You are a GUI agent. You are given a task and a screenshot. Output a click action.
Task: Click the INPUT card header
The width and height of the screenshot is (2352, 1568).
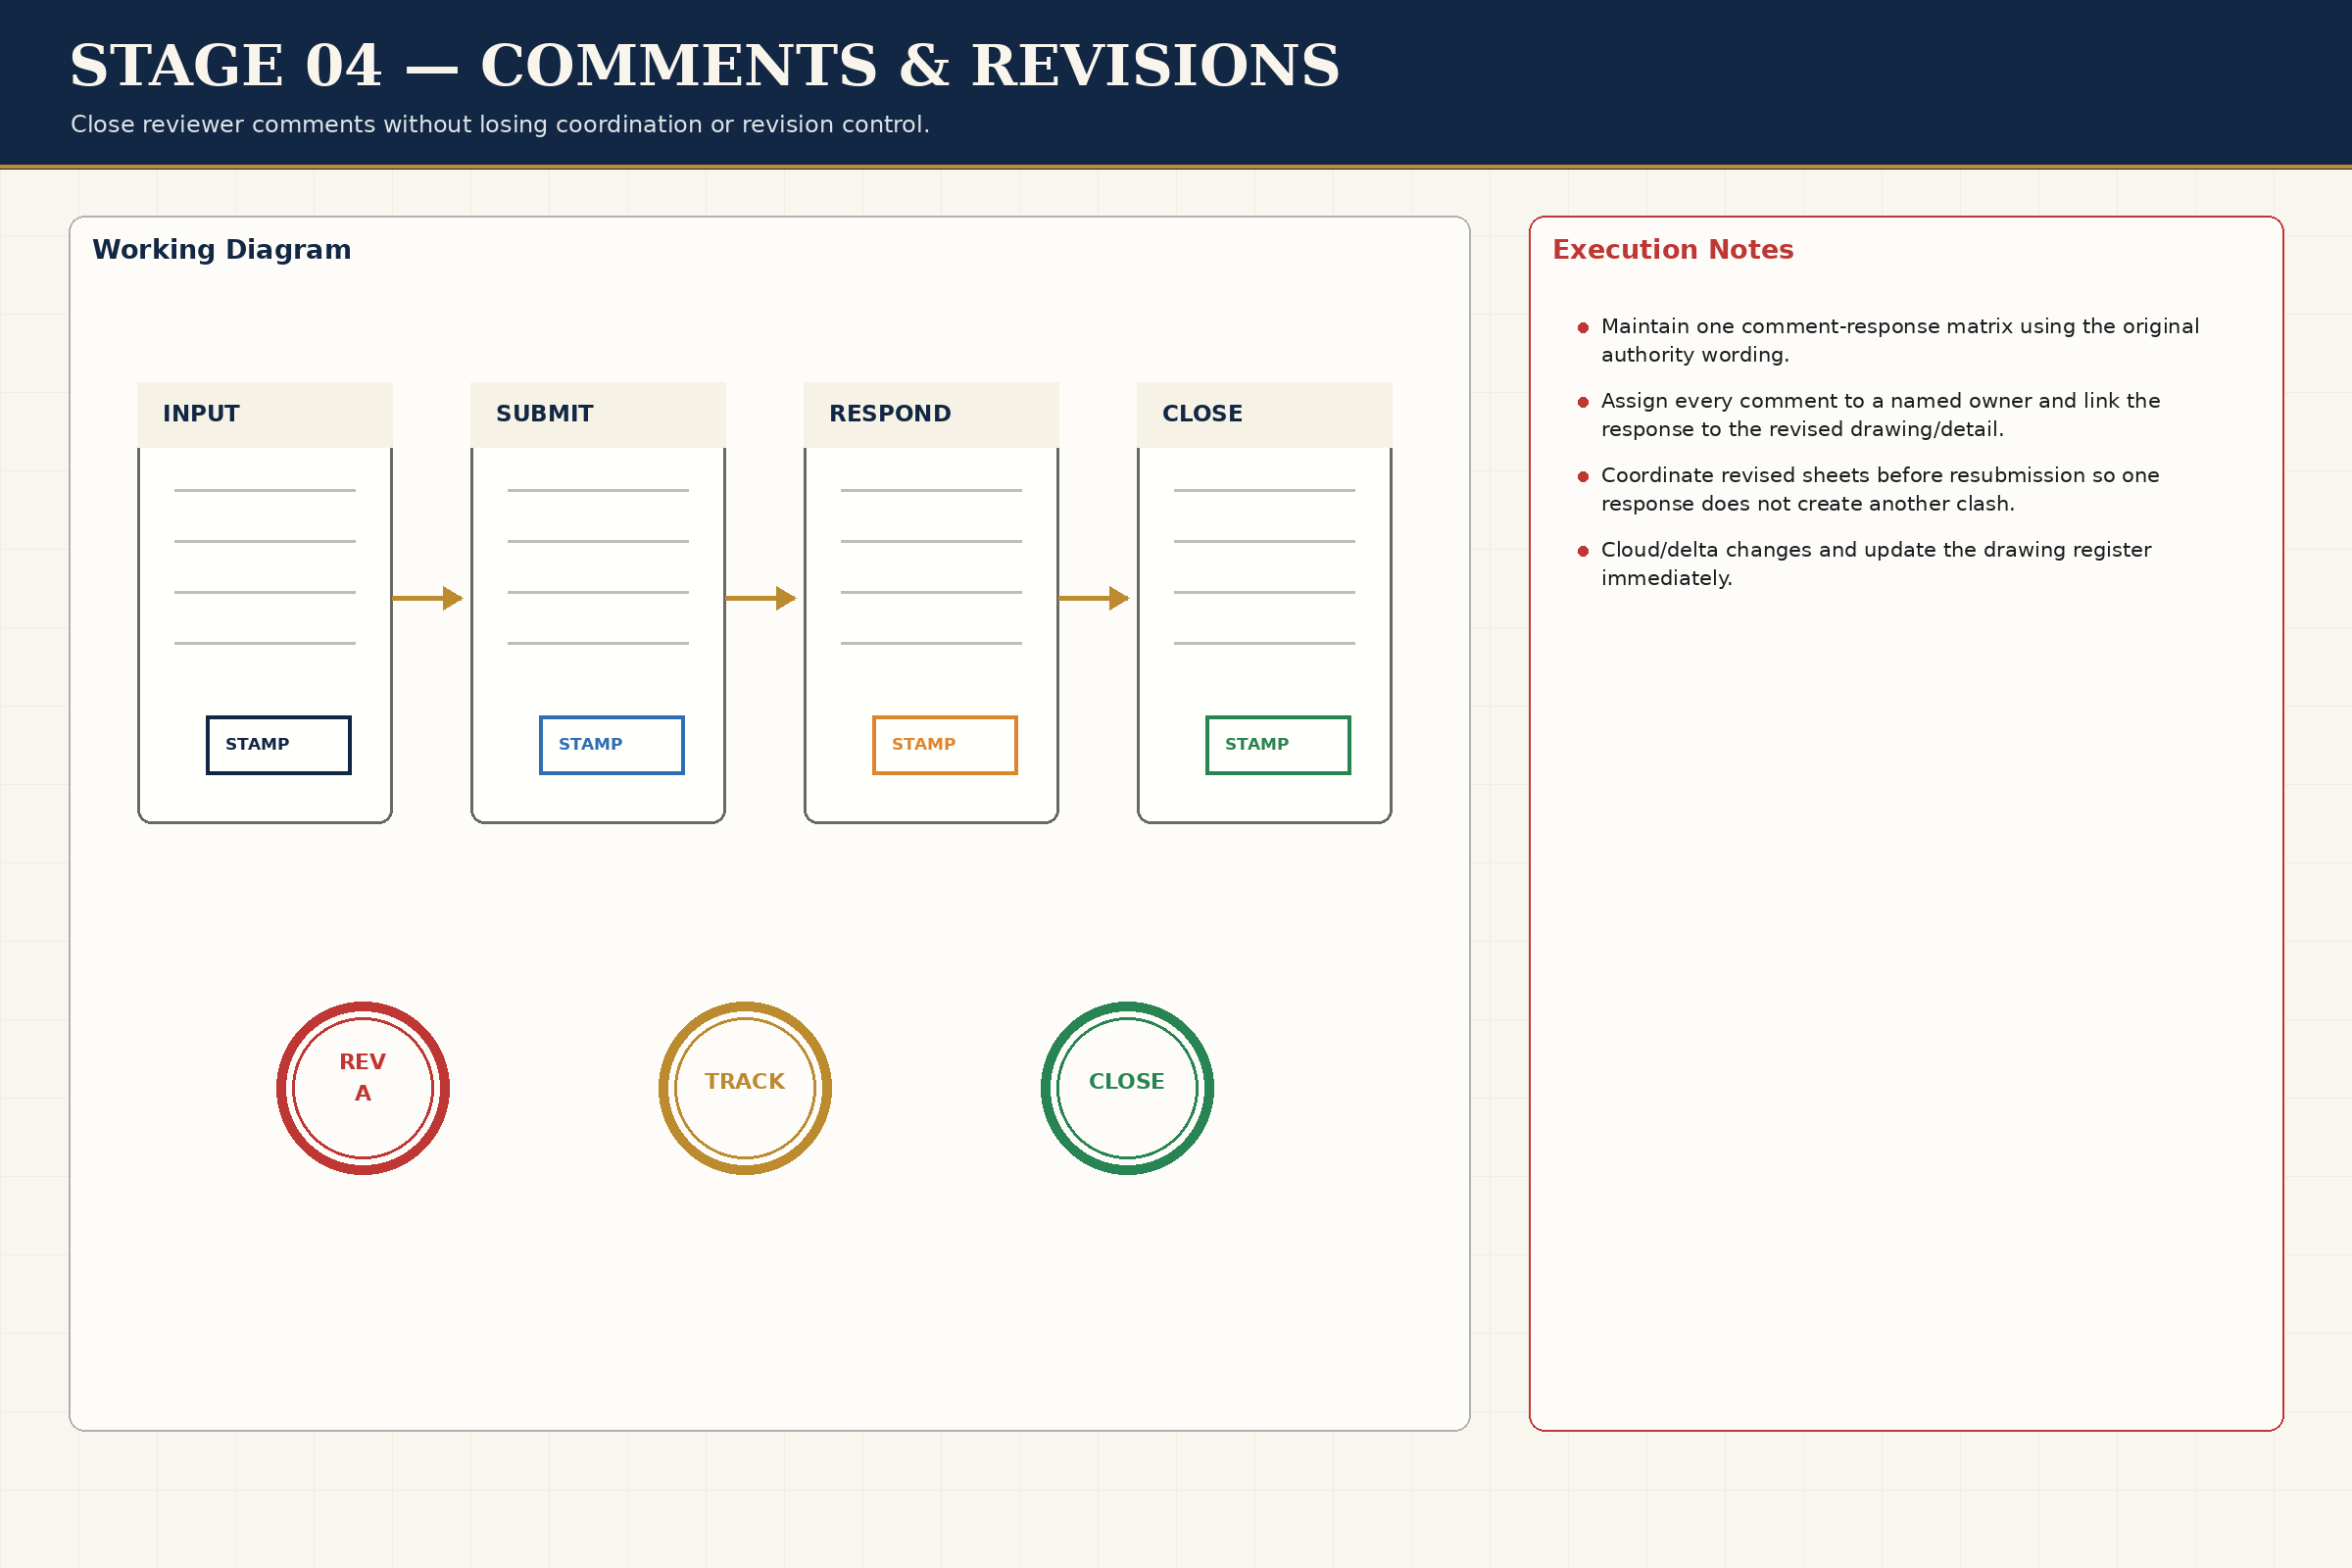[265, 414]
